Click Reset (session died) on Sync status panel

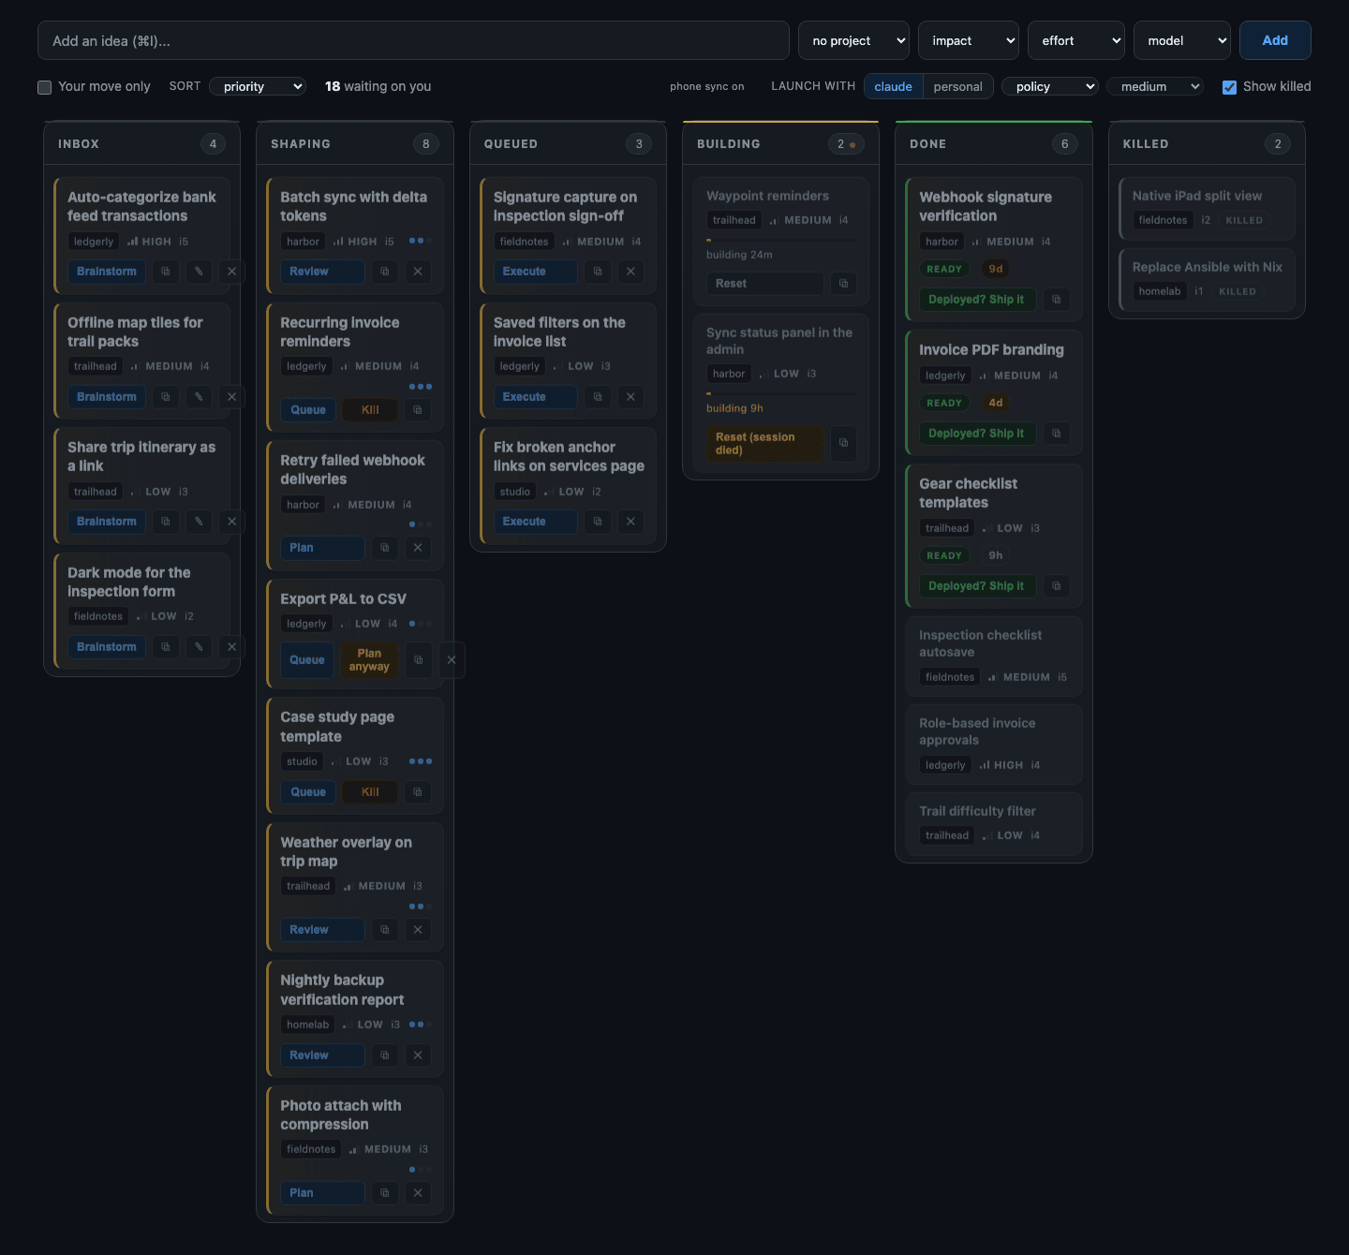tap(765, 443)
